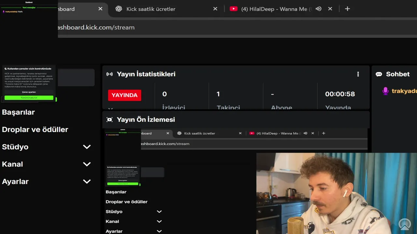The image size is (417, 234).
Task: Switch to the Kick saatlik ücretler tab
Action: [166, 9]
